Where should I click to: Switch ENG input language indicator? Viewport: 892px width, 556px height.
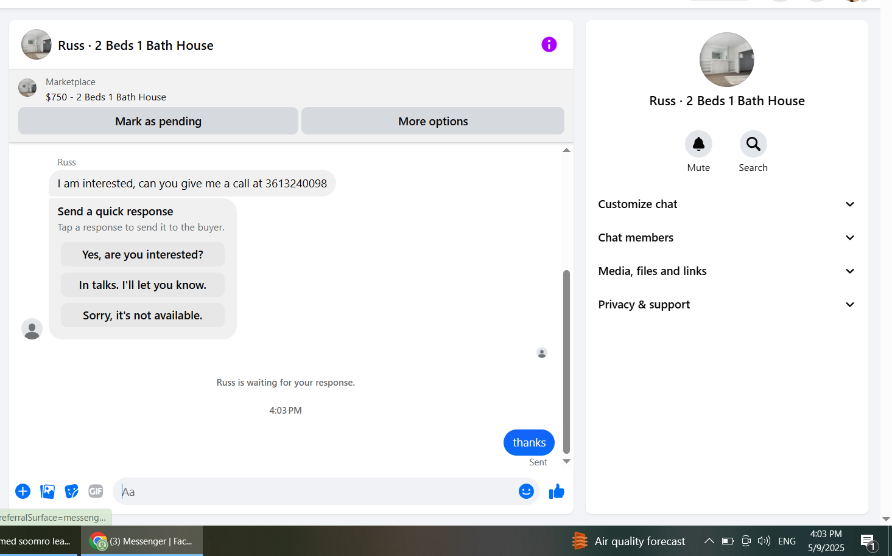[x=787, y=541]
